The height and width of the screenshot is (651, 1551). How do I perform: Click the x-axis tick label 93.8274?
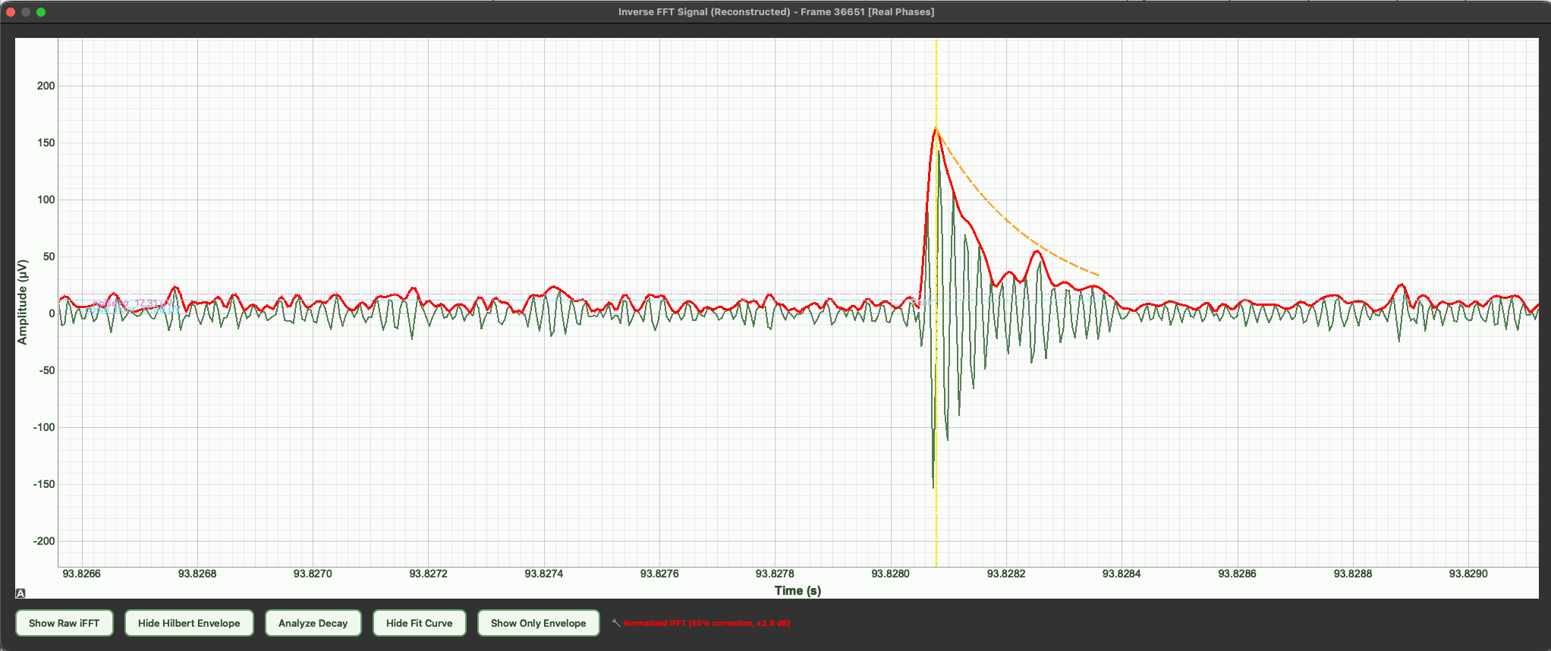coord(544,574)
